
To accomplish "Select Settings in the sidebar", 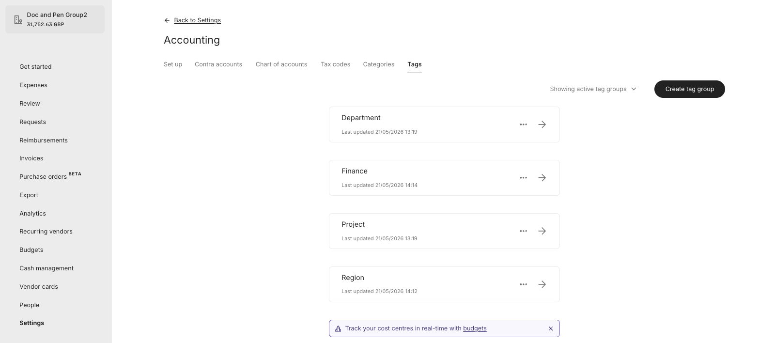I will (x=31, y=323).
